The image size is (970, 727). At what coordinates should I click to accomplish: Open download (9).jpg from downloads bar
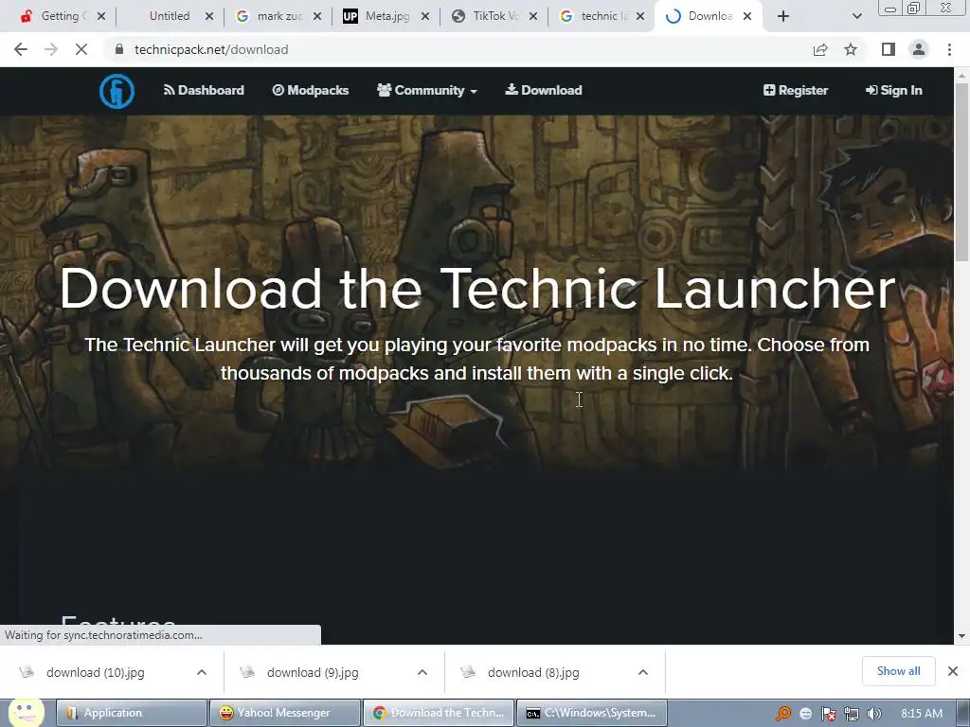click(x=313, y=672)
